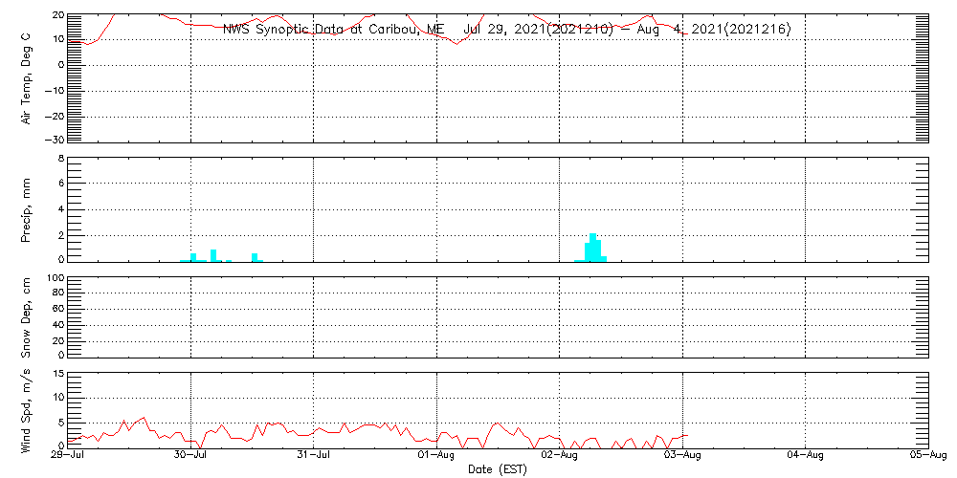Click the chart title "NWS Synoptic Data at Caribou, ME"
957x478 pixels.
(333, 29)
